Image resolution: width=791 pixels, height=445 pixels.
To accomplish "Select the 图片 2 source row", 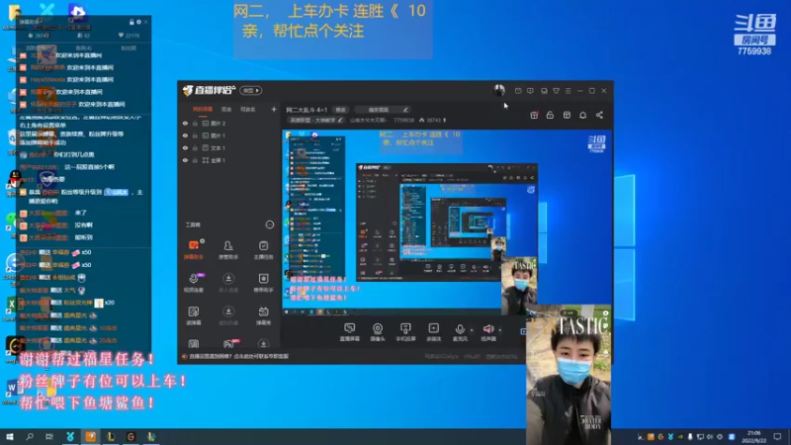I will click(x=229, y=124).
